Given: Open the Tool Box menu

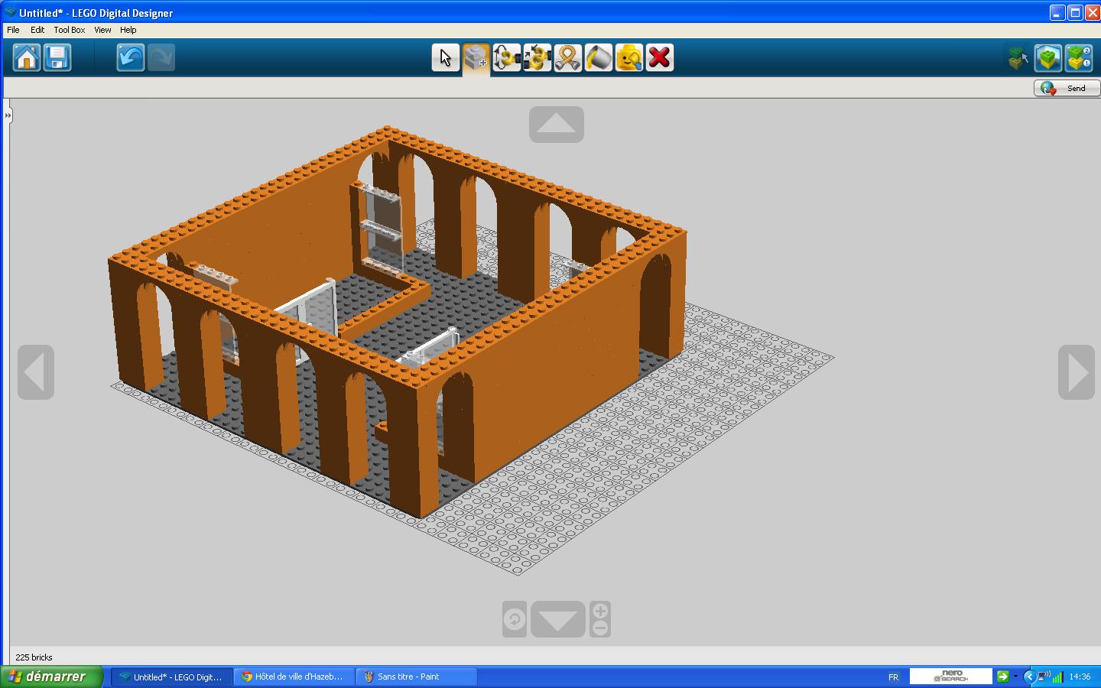Looking at the screenshot, I should coord(69,30).
